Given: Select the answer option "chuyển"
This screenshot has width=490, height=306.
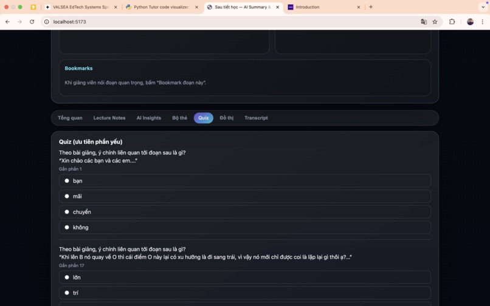Looking at the screenshot, I should [244, 212].
